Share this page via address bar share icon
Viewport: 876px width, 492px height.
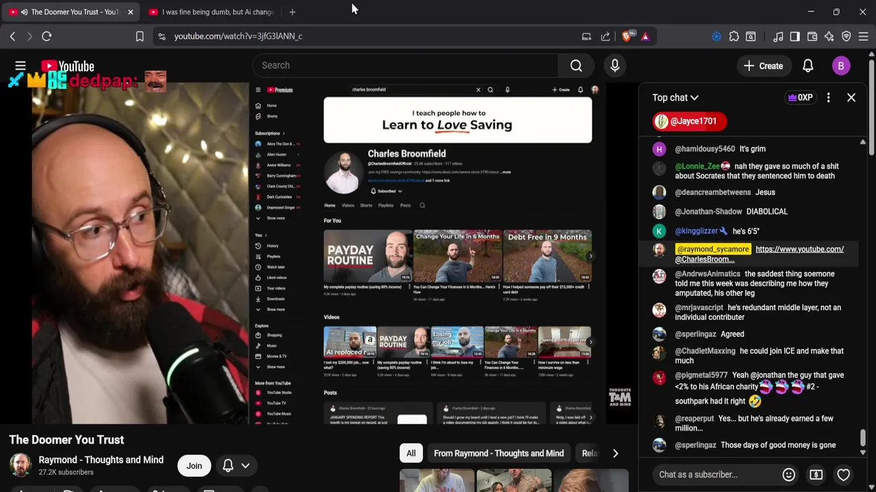coord(606,36)
